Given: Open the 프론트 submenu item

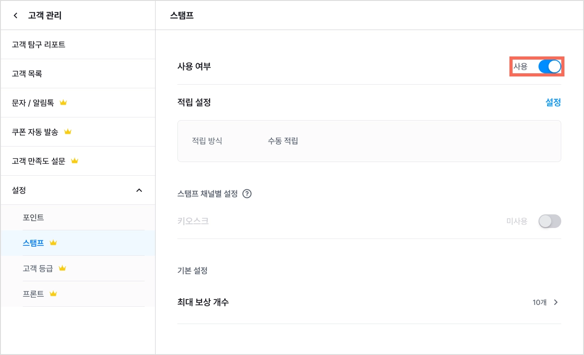Looking at the screenshot, I should coord(78,294).
